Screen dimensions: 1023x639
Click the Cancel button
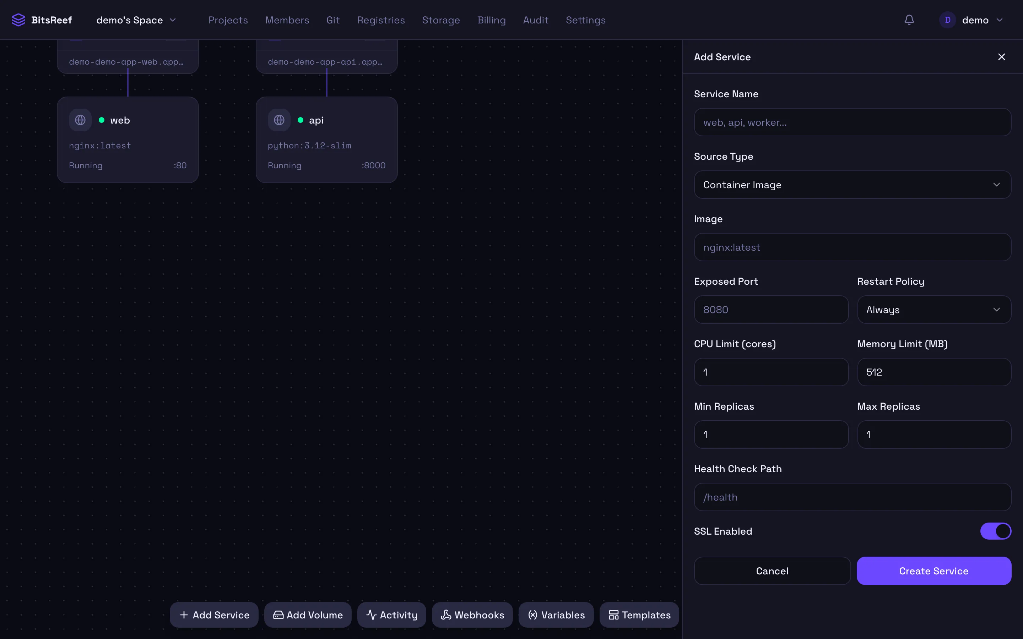point(772,570)
